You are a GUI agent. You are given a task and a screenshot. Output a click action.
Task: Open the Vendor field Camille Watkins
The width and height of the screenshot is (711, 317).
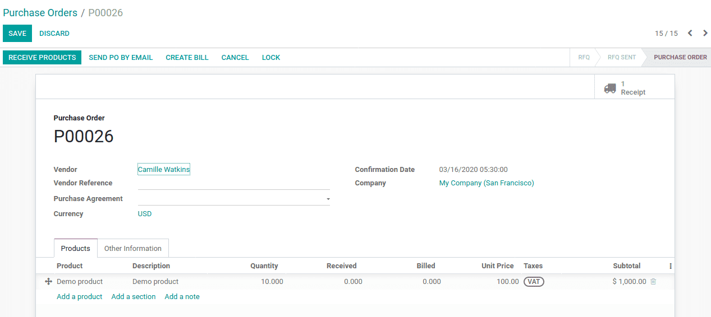point(164,170)
